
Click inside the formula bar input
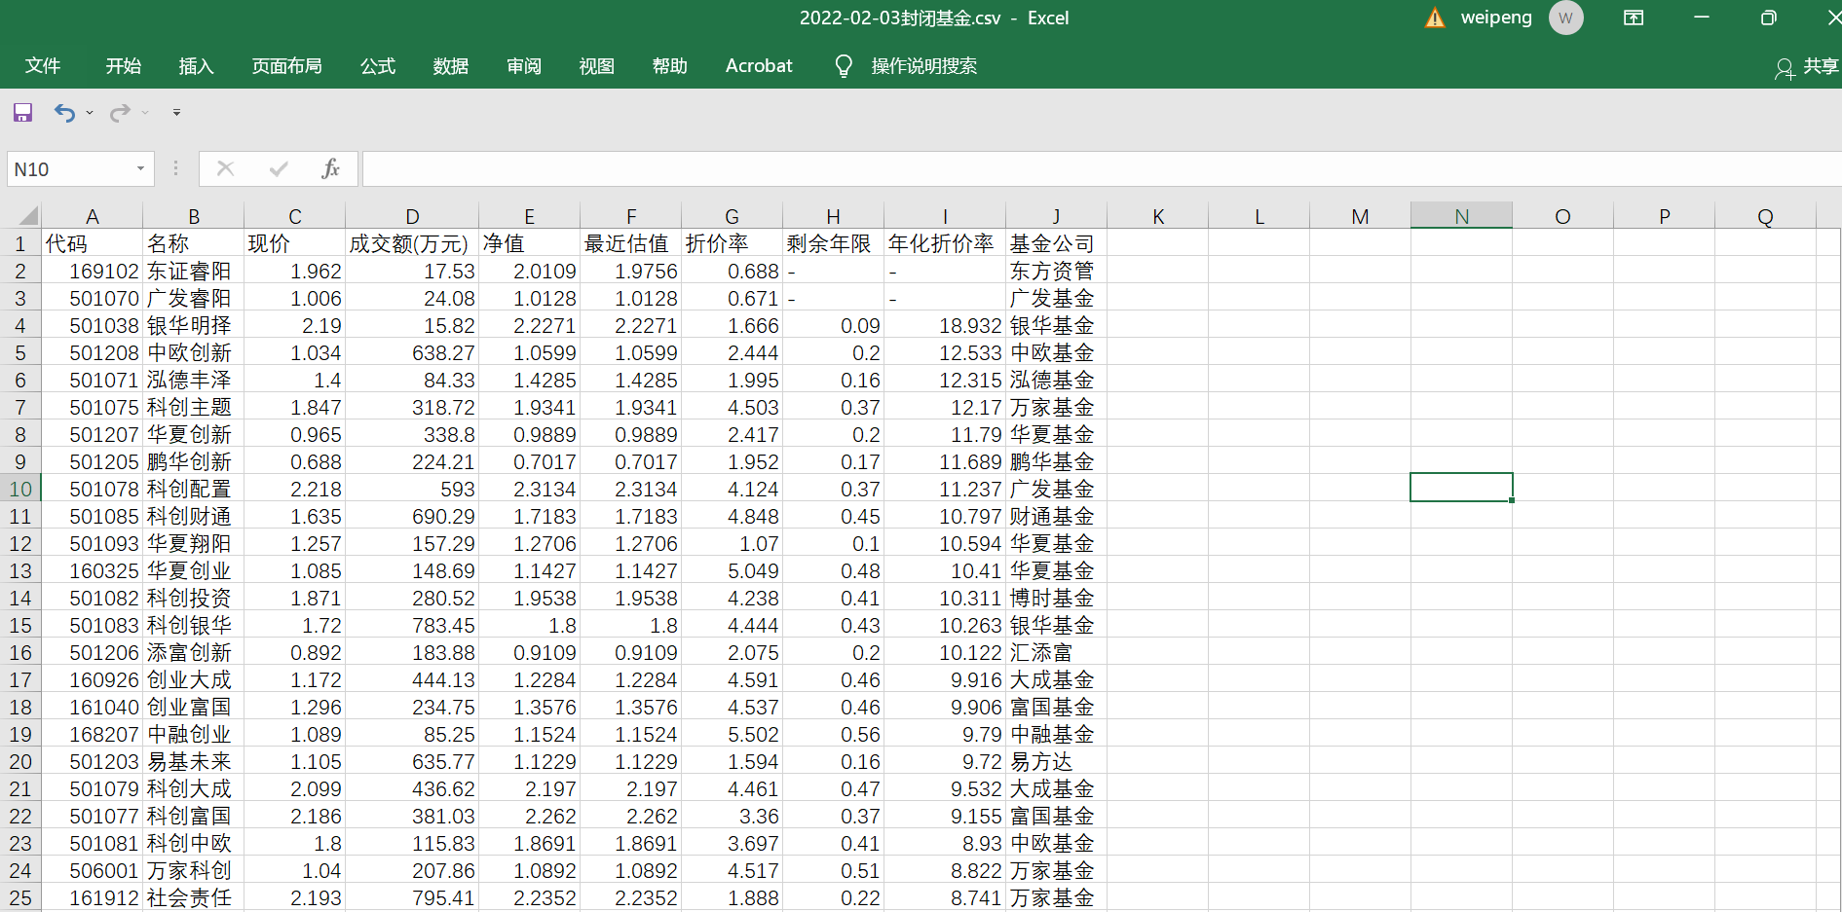(x=1101, y=169)
